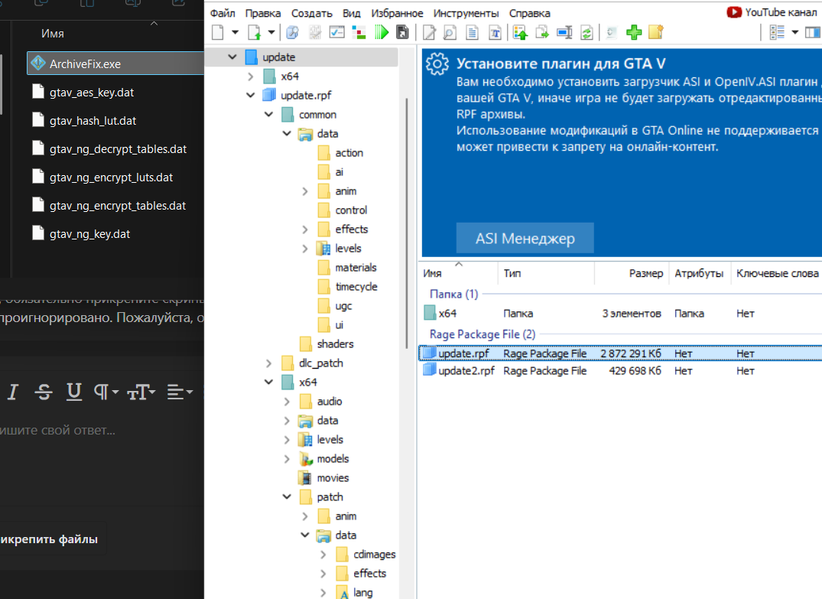Click the red-green colored tiles toolbar icon

359,33
